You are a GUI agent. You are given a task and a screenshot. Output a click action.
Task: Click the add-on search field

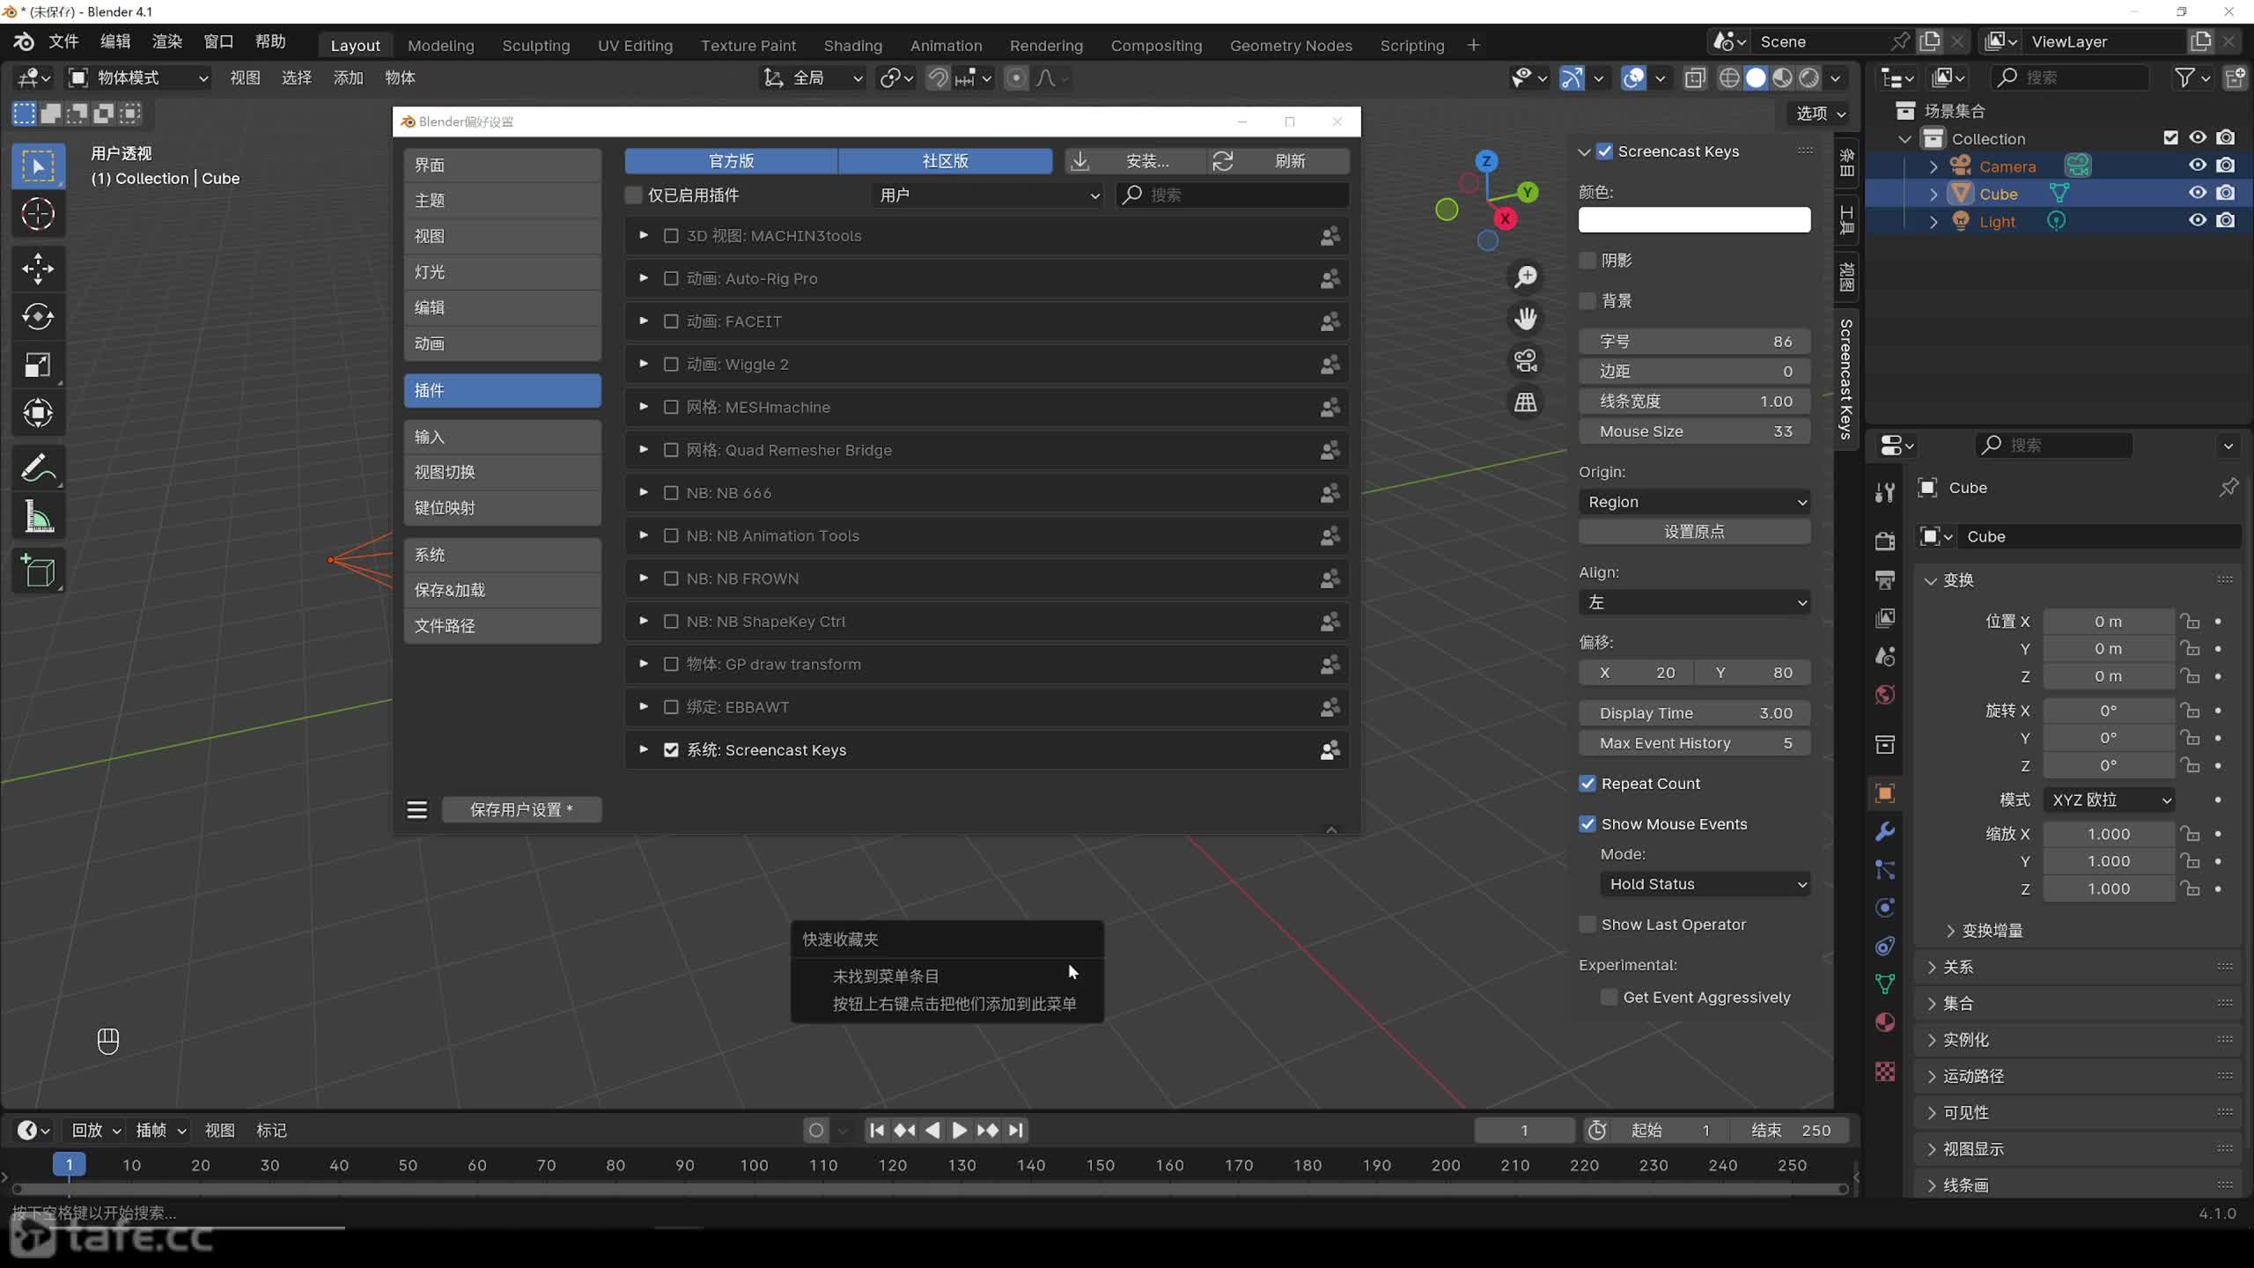click(x=1233, y=195)
